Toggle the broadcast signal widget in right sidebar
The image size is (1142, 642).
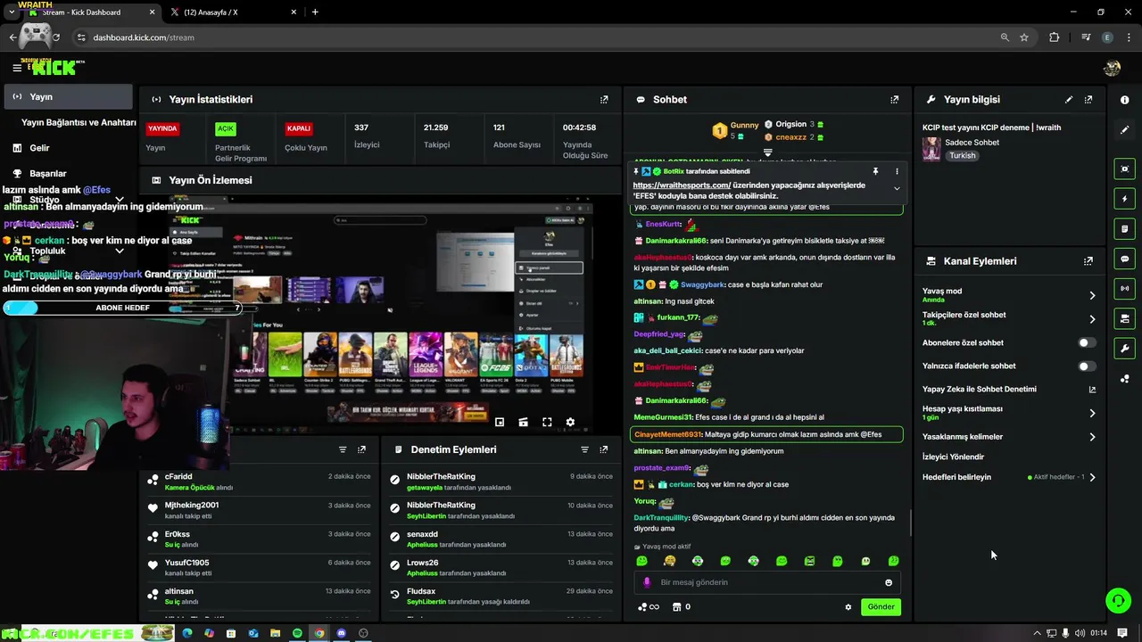click(1125, 288)
